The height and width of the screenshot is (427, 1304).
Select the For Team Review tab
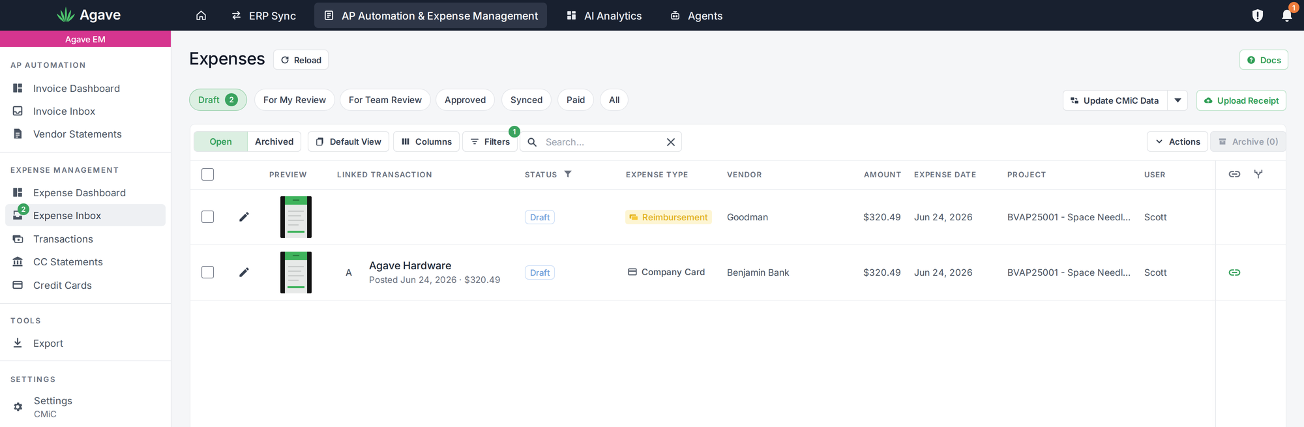point(385,100)
